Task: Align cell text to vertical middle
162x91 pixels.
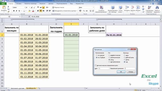Action: (x=41, y=7)
